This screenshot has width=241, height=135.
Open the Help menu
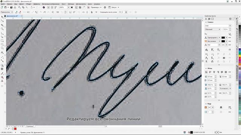point(97,4)
